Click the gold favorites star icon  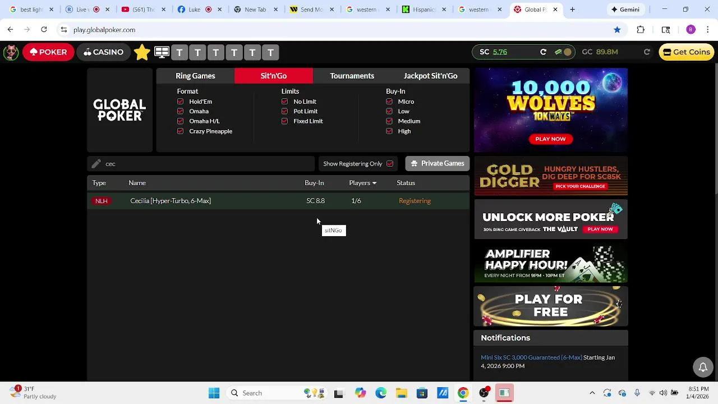pos(142,52)
